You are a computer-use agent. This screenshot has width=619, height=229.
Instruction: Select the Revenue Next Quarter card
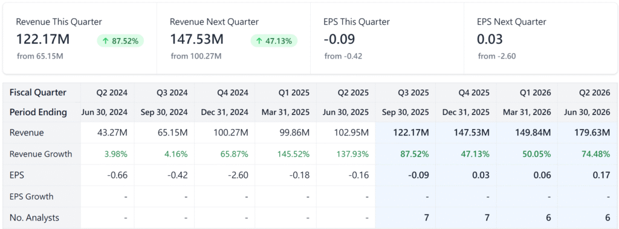(x=233, y=38)
